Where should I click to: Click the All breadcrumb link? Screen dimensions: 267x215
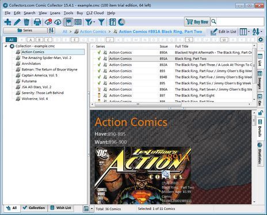click(x=65, y=32)
